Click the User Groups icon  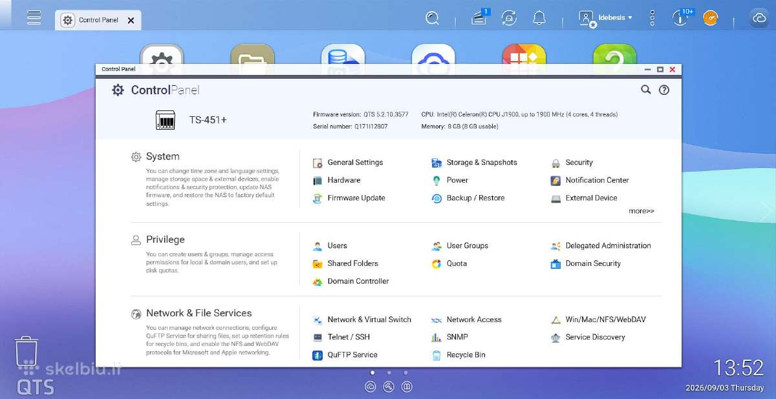tap(436, 246)
